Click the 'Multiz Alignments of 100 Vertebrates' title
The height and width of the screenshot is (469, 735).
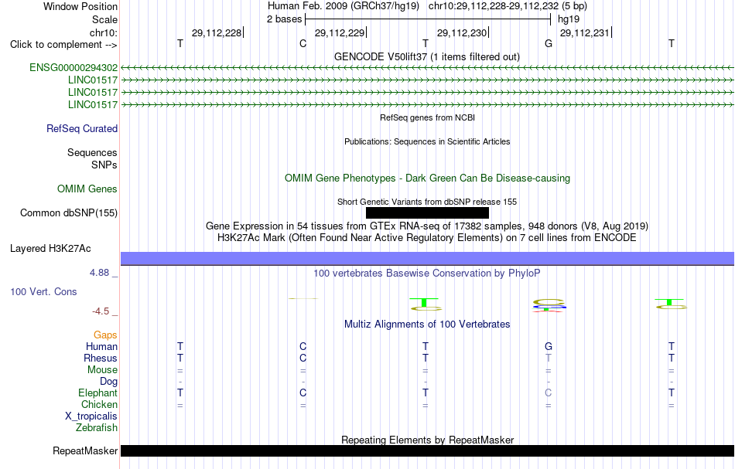tap(427, 324)
